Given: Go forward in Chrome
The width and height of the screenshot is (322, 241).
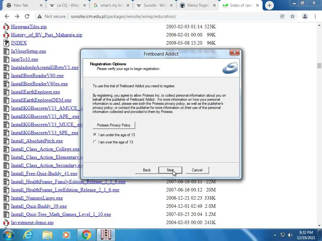Looking at the screenshot, I should click(x=17, y=16).
